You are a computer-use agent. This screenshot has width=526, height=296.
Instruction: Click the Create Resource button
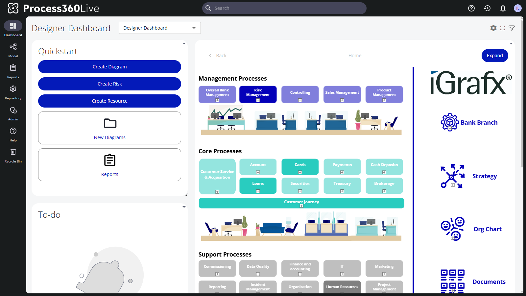click(109, 101)
